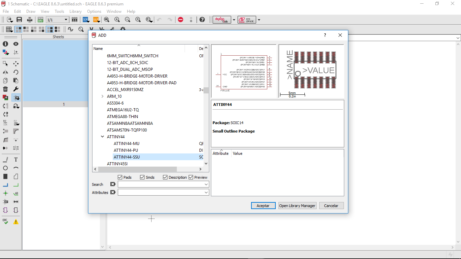Click the red Stop command icon
This screenshot has height=259, width=461.
[181, 20]
